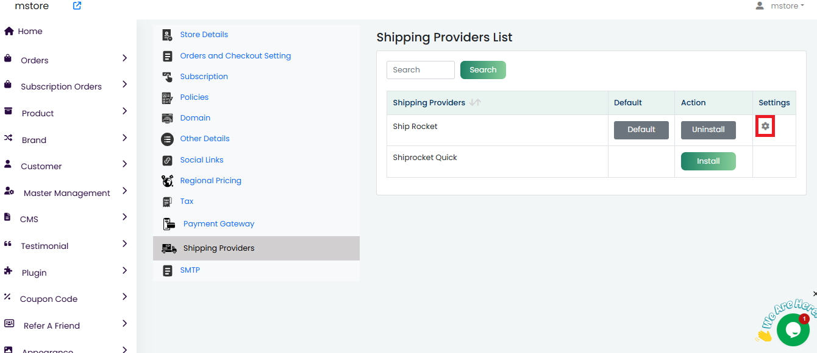
Task: Open Ship Rocket settings gear icon
Action: coord(765,126)
